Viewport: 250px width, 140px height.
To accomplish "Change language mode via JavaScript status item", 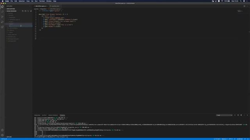I will point(239,139).
